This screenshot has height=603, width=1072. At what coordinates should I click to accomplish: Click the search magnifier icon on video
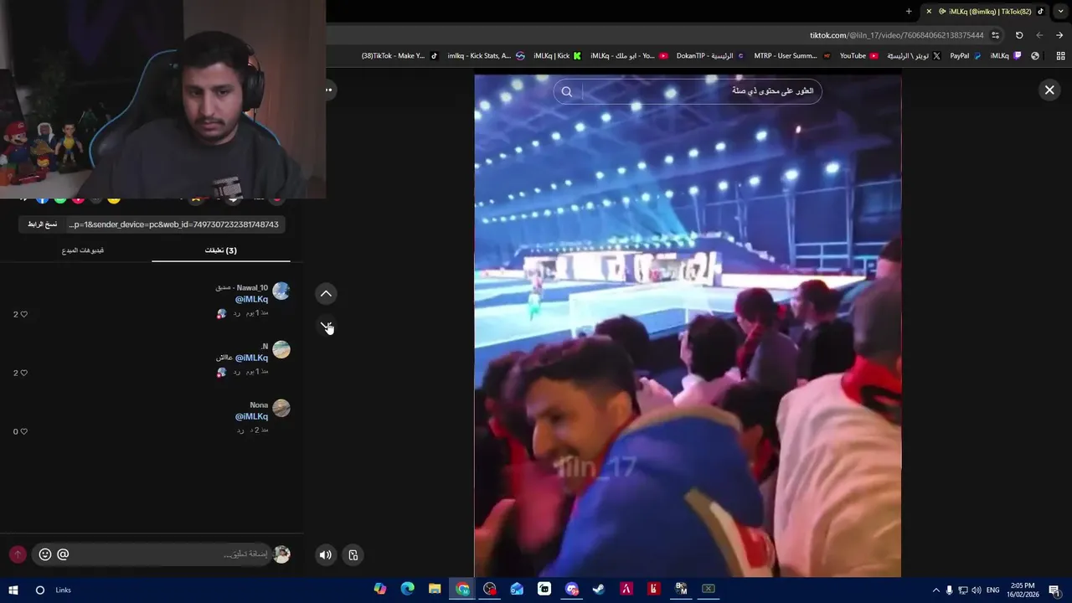[x=567, y=91]
